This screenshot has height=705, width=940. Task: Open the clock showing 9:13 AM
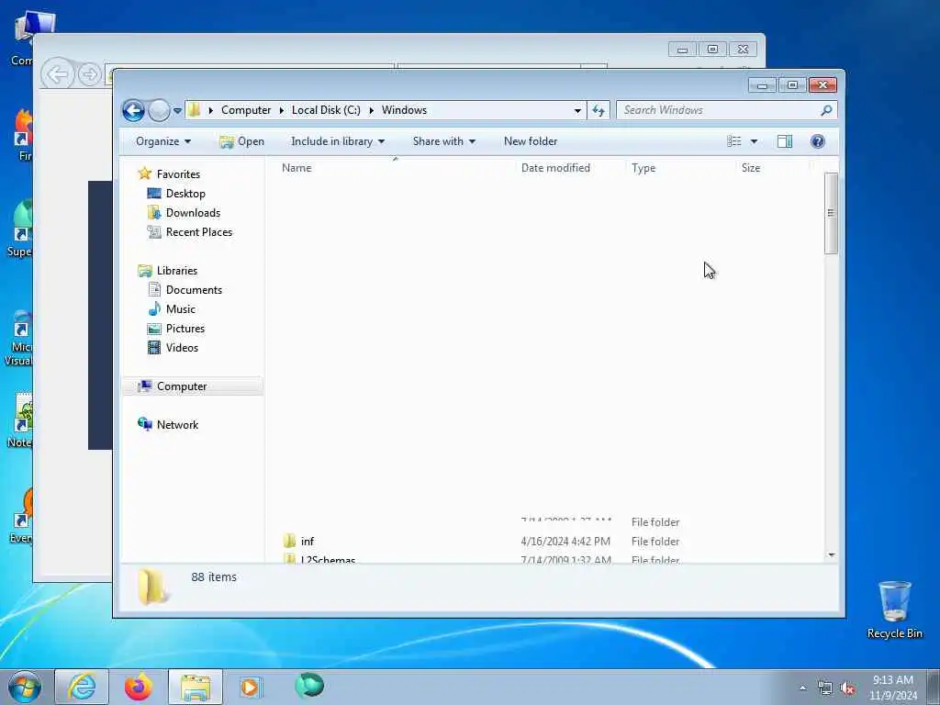coord(893,688)
